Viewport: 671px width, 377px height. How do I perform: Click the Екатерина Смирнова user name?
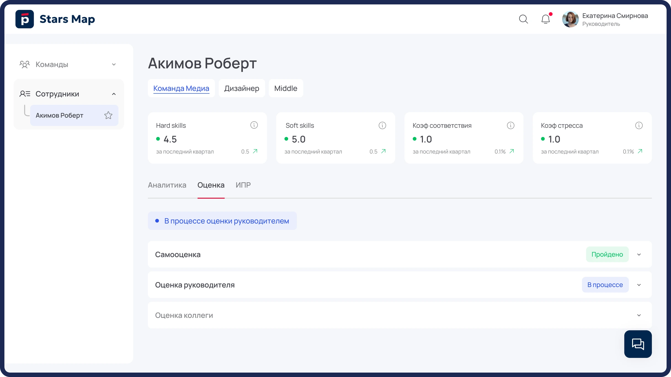point(615,16)
